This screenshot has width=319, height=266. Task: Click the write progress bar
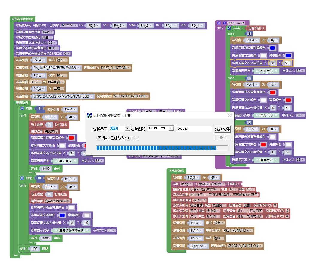tap(162, 148)
